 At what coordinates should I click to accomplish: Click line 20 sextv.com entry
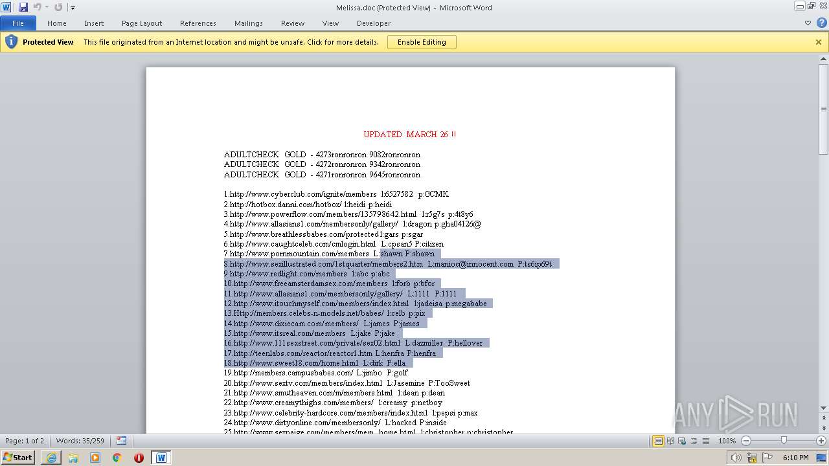click(347, 383)
